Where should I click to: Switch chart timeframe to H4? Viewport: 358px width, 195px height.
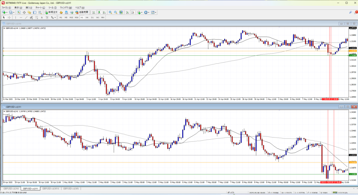(x=86, y=17)
